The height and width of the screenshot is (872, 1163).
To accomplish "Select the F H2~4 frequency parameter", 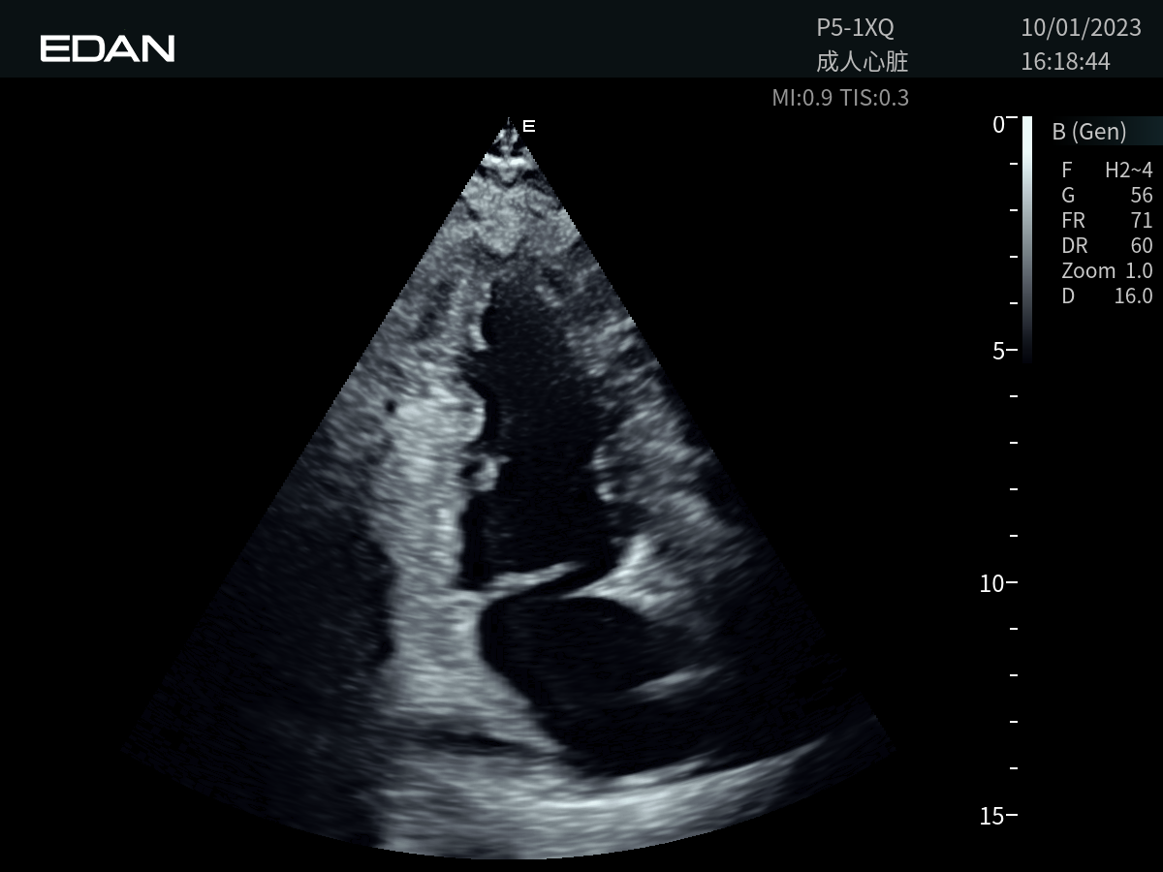I will tap(1106, 171).
